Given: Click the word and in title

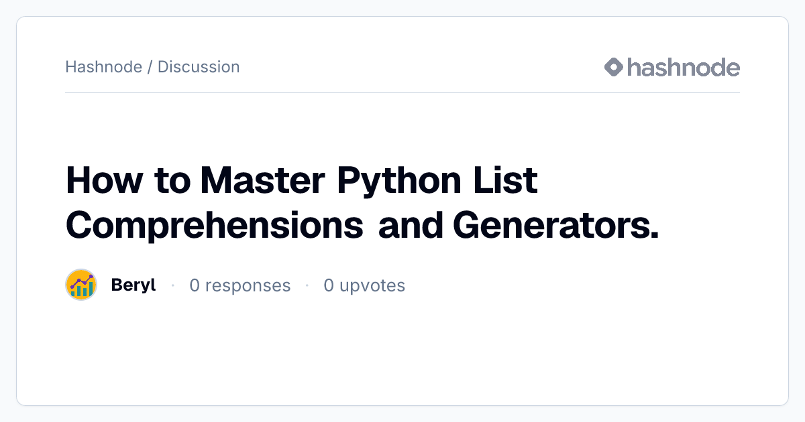Looking at the screenshot, I should (410, 225).
